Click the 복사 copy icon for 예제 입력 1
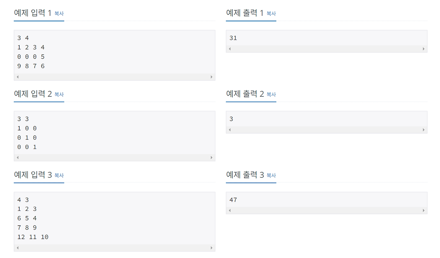Screen dimensions: 440x258 [58, 13]
